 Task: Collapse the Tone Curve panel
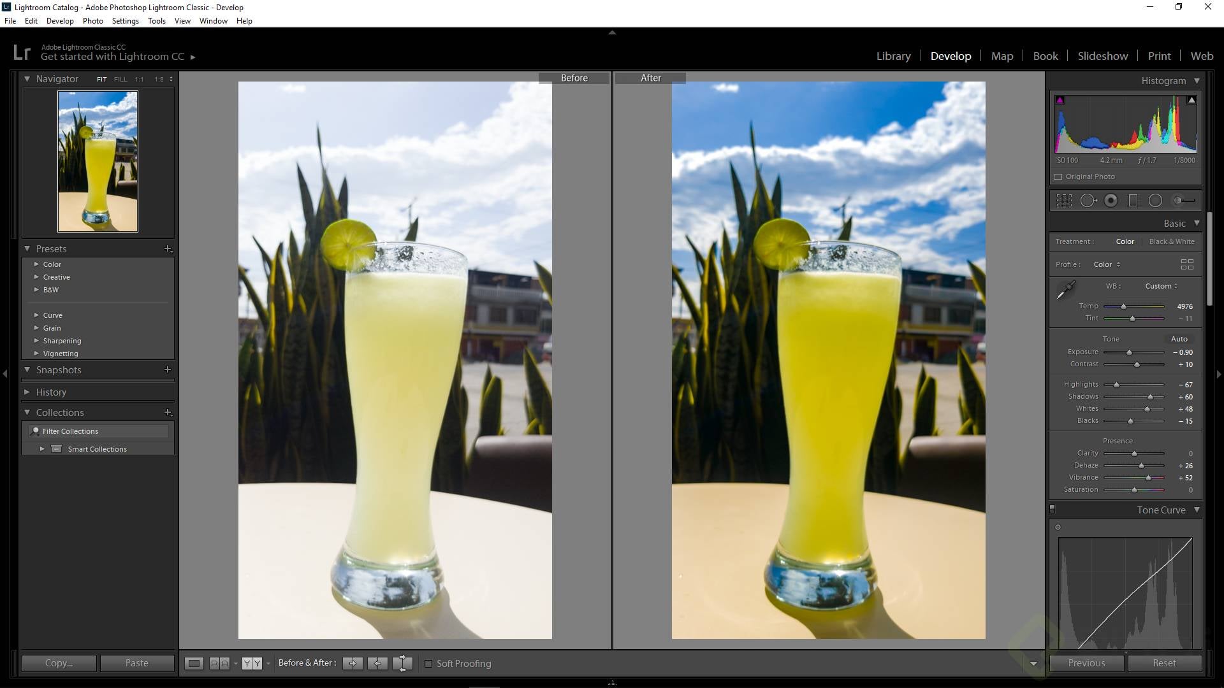(x=1197, y=510)
